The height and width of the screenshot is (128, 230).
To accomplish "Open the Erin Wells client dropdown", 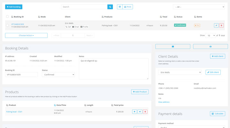I will click(180, 72).
